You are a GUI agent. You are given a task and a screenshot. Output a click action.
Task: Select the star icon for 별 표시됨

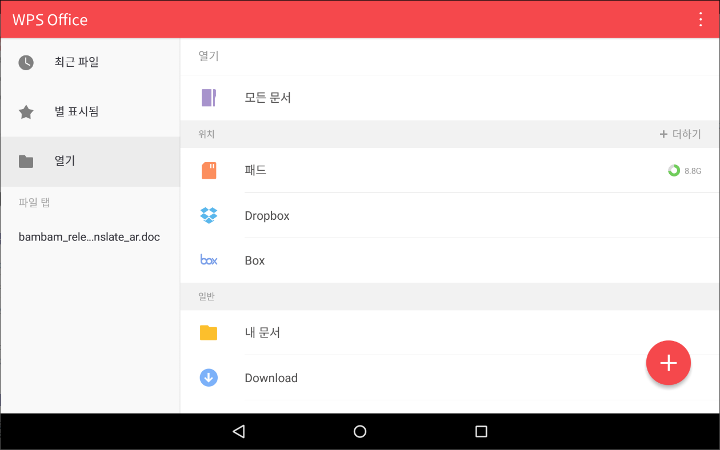pyautogui.click(x=26, y=111)
